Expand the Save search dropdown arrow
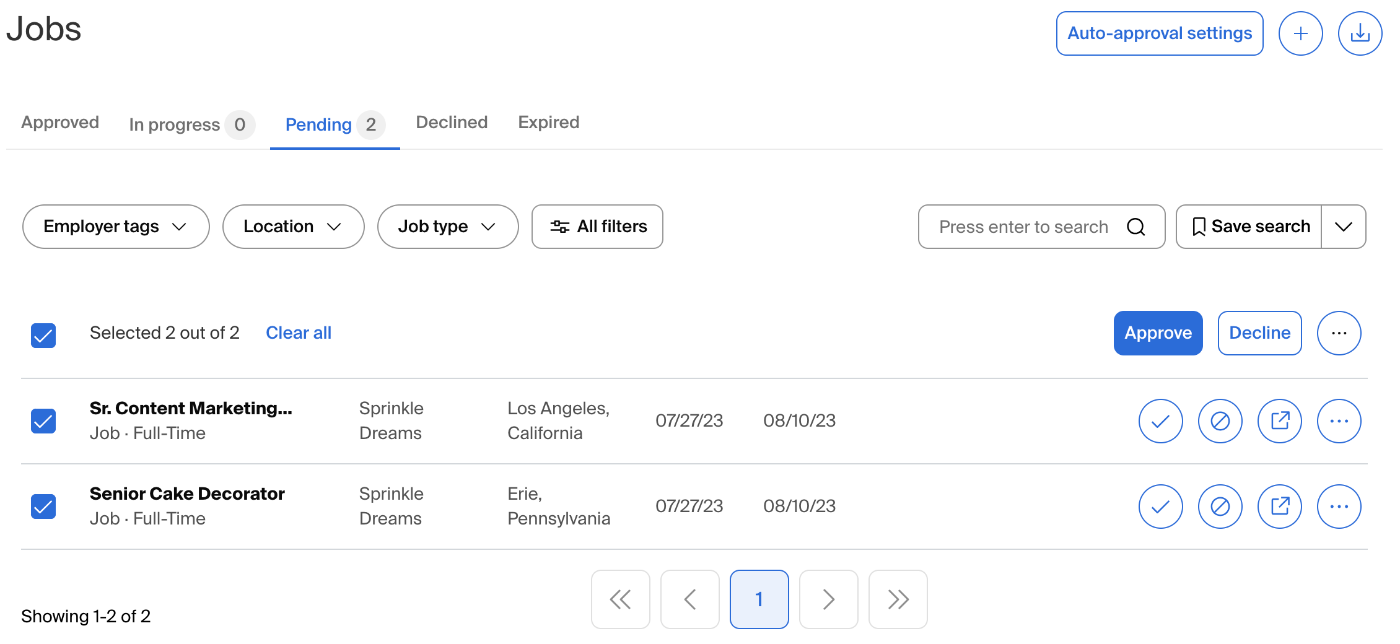The image size is (1400, 644). 1344,227
